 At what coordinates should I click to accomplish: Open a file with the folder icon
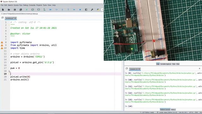pos(9,9)
